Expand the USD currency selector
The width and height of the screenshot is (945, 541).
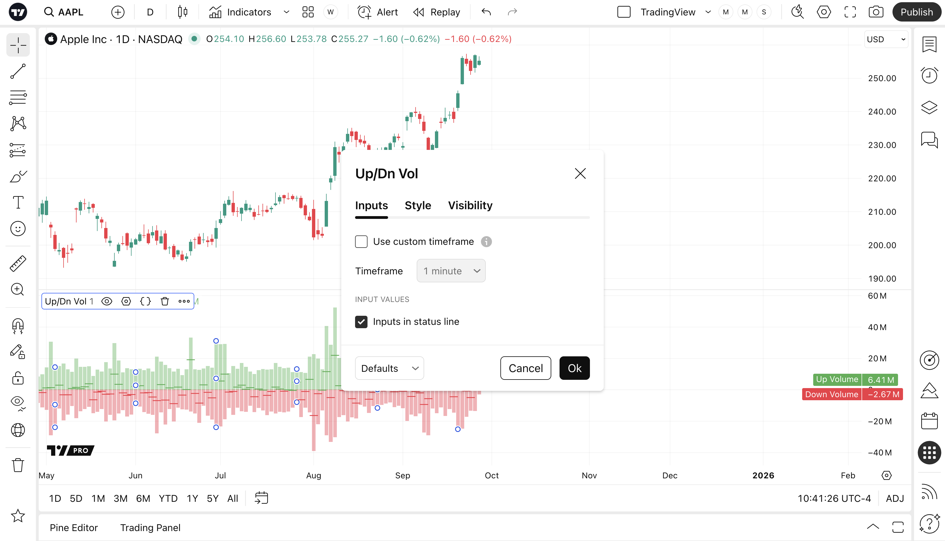point(886,39)
